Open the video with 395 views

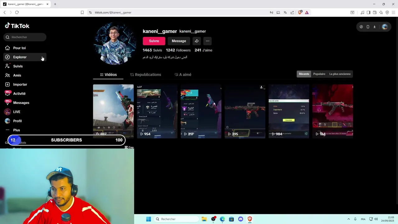tap(245, 111)
